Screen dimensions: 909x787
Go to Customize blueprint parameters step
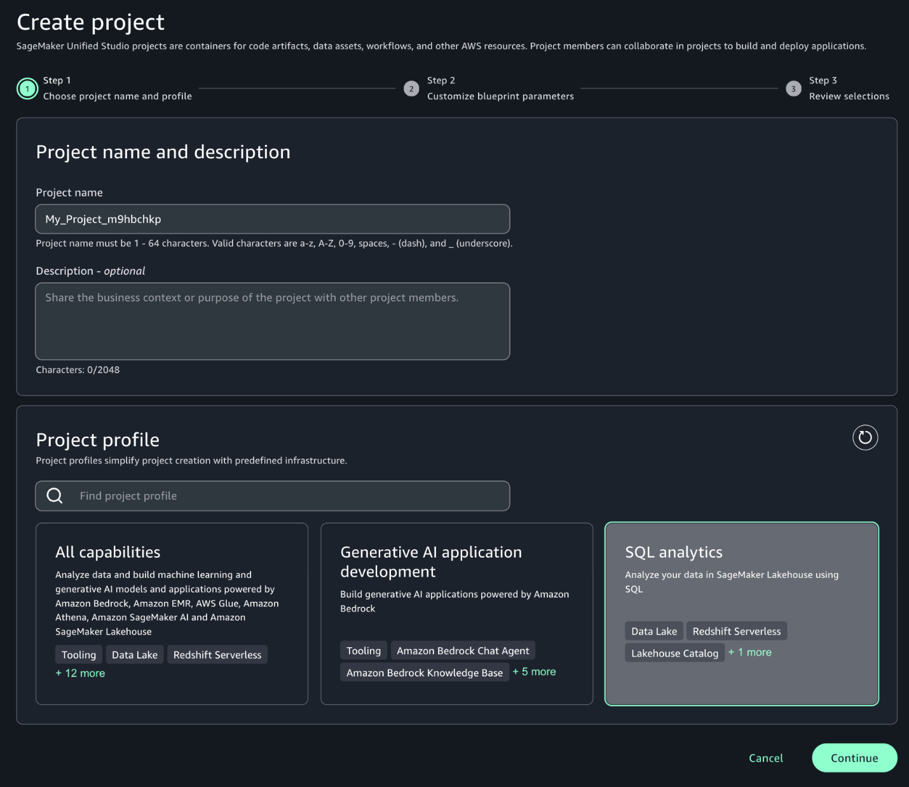click(x=500, y=96)
